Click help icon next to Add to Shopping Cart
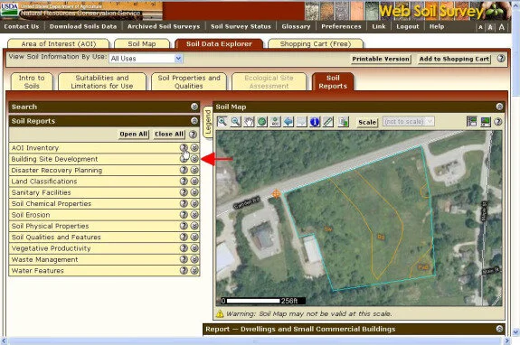This screenshot has height=345, width=520. (501, 59)
